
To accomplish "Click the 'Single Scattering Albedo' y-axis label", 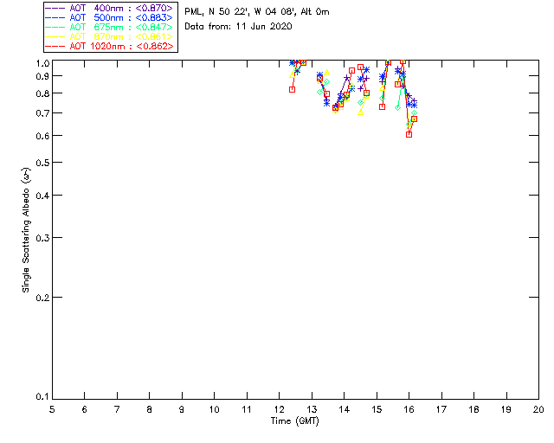I will [27, 230].
